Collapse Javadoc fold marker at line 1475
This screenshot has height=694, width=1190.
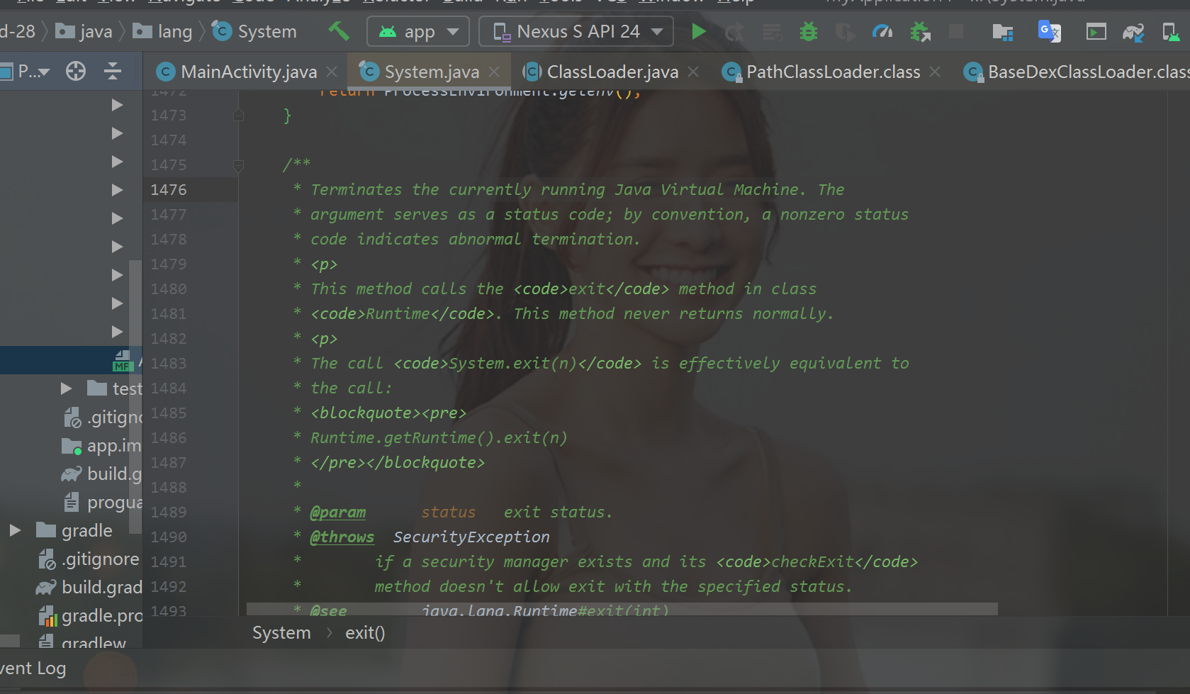tap(239, 165)
